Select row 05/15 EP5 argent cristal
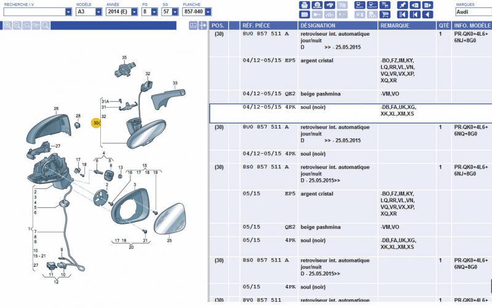Image resolution: width=492 pixels, height=308 pixels. pyautogui.click(x=351, y=207)
